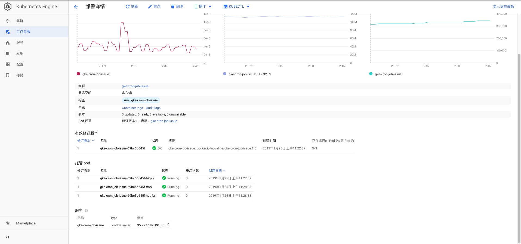Viewport: 521px width, 244px height.
Task: Click the 3/3 pod count cell
Action: [x=315, y=148]
